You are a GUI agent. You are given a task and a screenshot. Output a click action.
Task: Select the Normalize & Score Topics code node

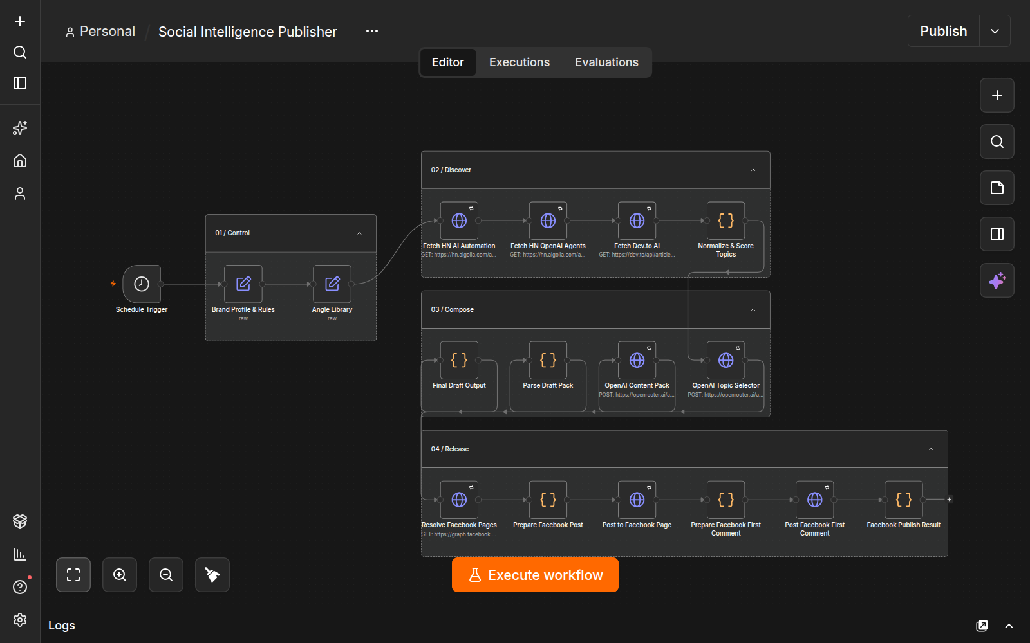726,221
